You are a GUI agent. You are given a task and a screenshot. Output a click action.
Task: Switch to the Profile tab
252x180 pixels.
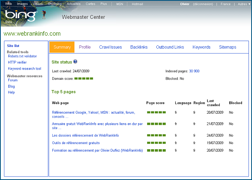85,47
